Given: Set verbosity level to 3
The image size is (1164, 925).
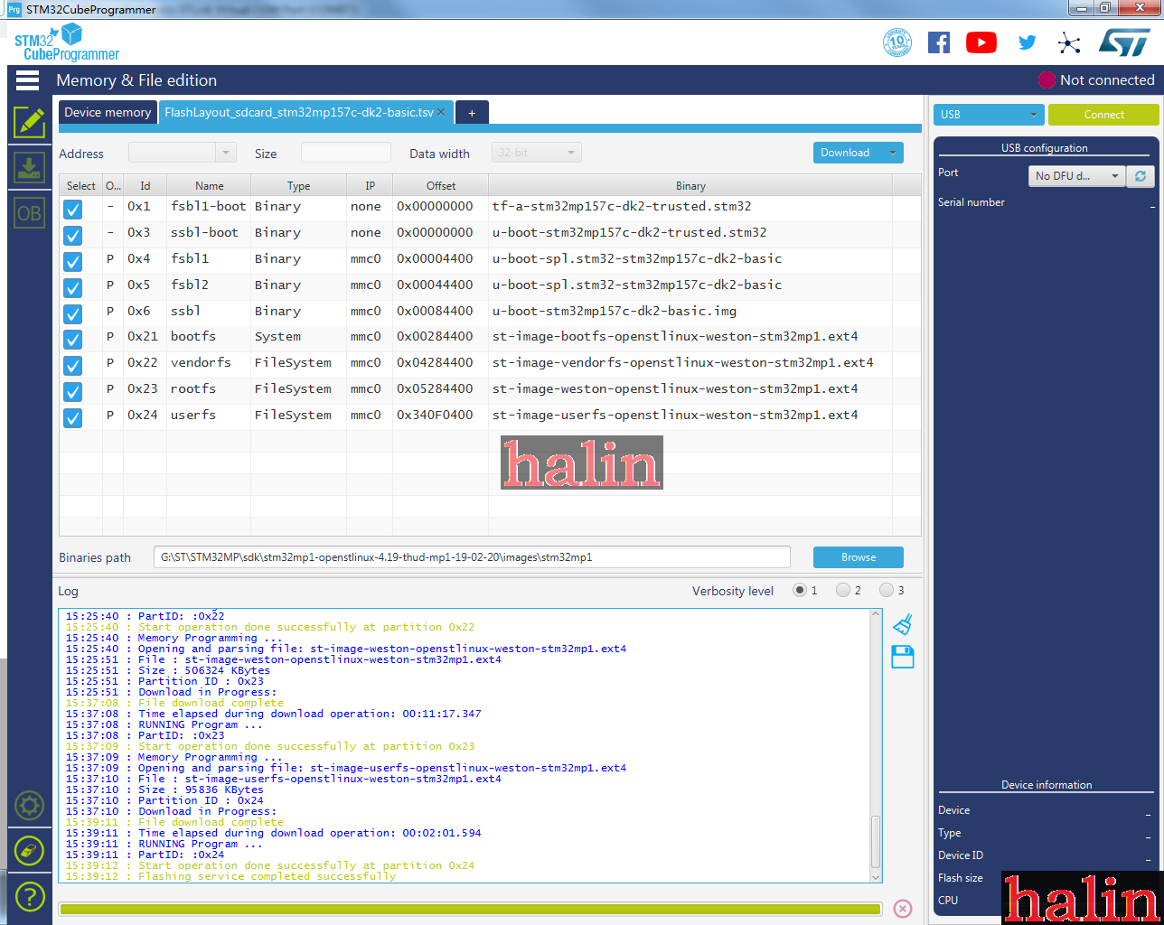Looking at the screenshot, I should coord(887,590).
